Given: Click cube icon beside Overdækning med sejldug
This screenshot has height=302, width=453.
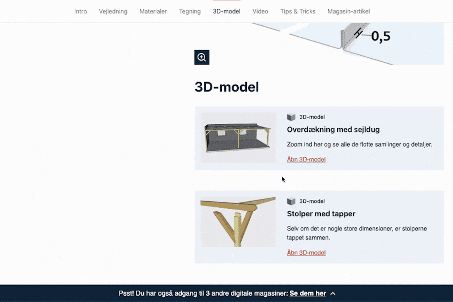Looking at the screenshot, I should (291, 117).
